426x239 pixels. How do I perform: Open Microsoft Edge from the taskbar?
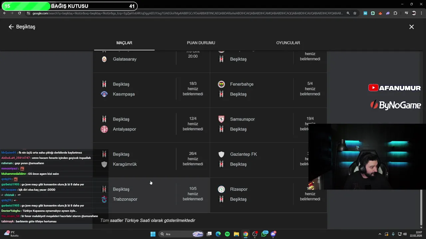click(x=218, y=234)
